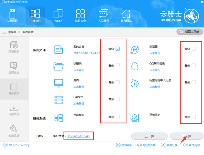
Task: Click the 主菜单 breadcrumb
Action: pyautogui.click(x=12, y=32)
